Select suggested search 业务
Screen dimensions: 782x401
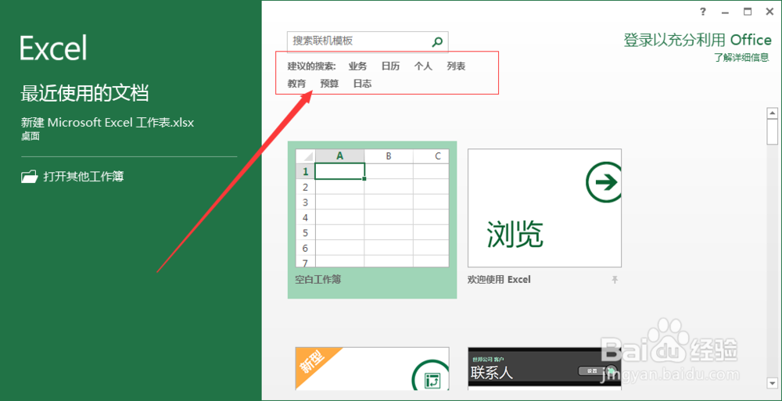coord(357,66)
